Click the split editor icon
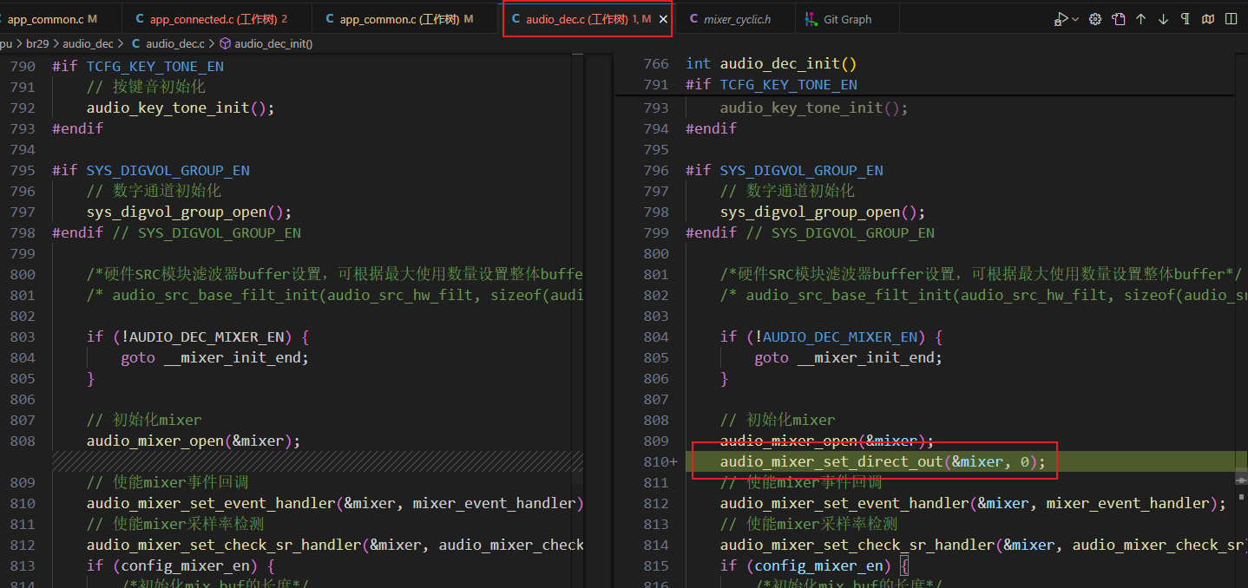 tap(1231, 19)
